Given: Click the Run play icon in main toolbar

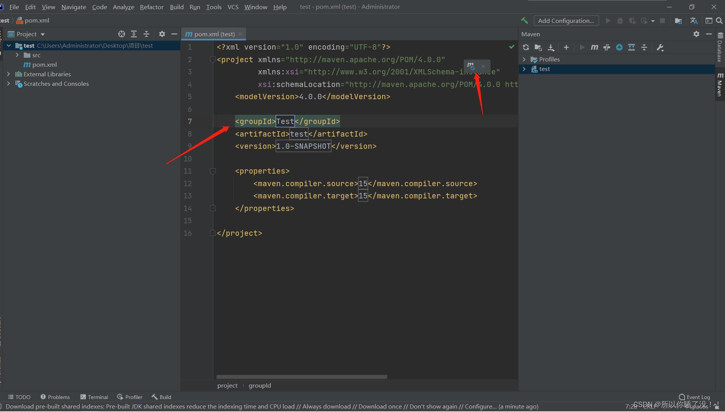Looking at the screenshot, I should tap(608, 21).
